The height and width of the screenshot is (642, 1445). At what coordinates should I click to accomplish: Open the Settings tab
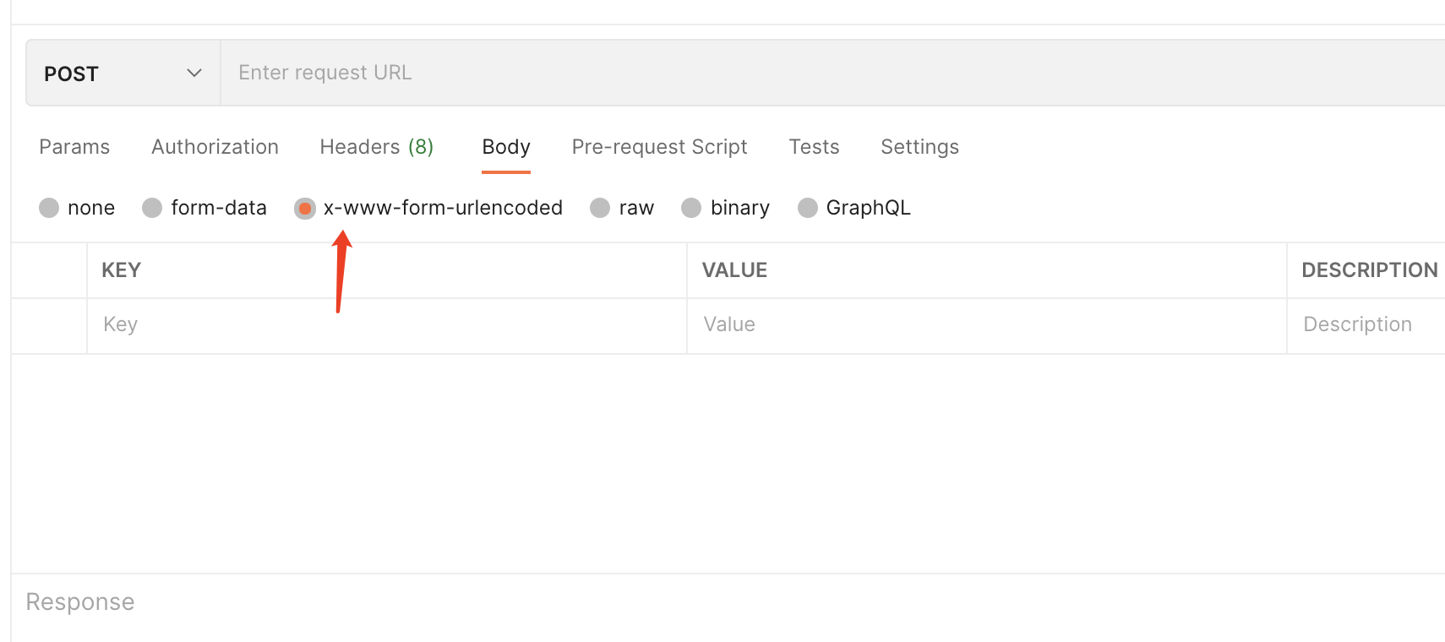(x=919, y=147)
